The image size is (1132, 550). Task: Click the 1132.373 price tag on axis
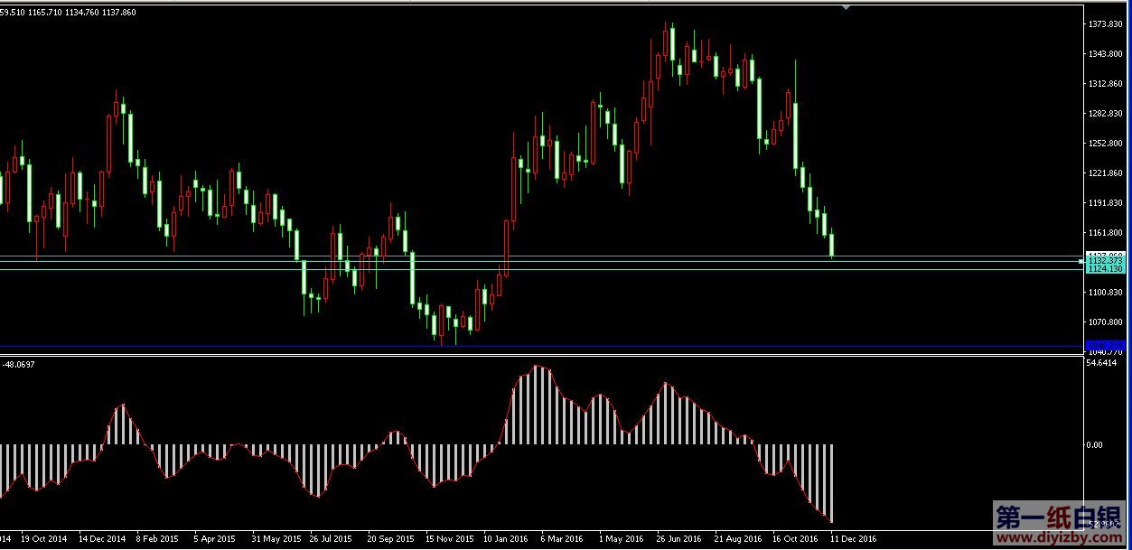[x=1105, y=260]
